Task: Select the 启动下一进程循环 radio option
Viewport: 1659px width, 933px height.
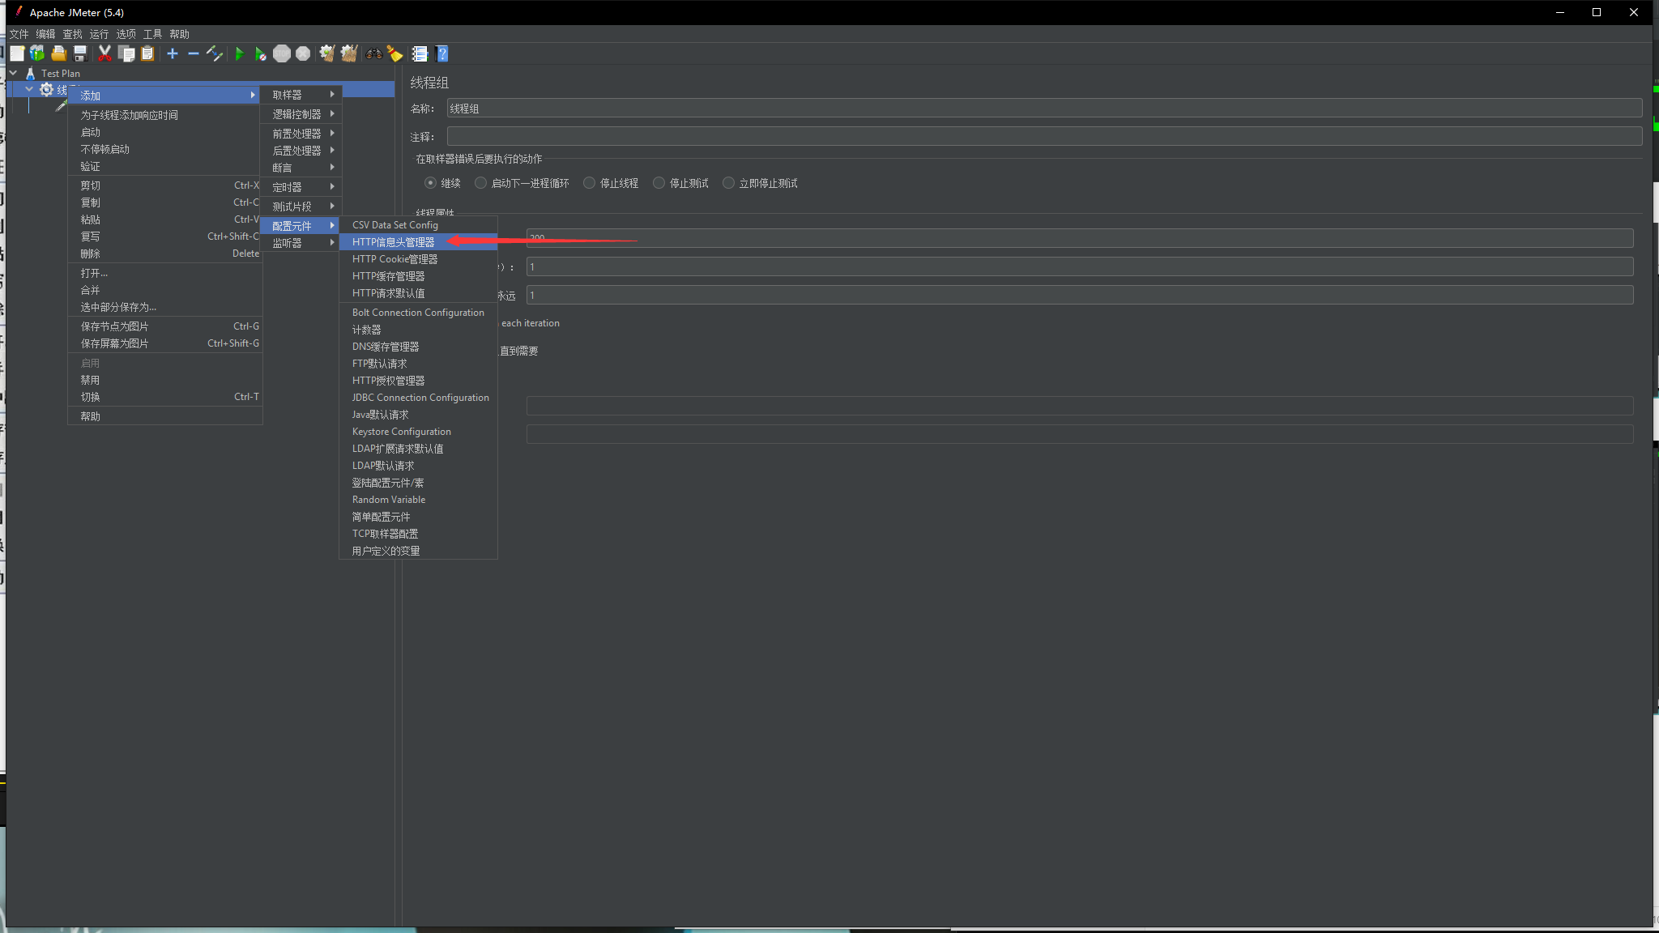Action: click(481, 183)
